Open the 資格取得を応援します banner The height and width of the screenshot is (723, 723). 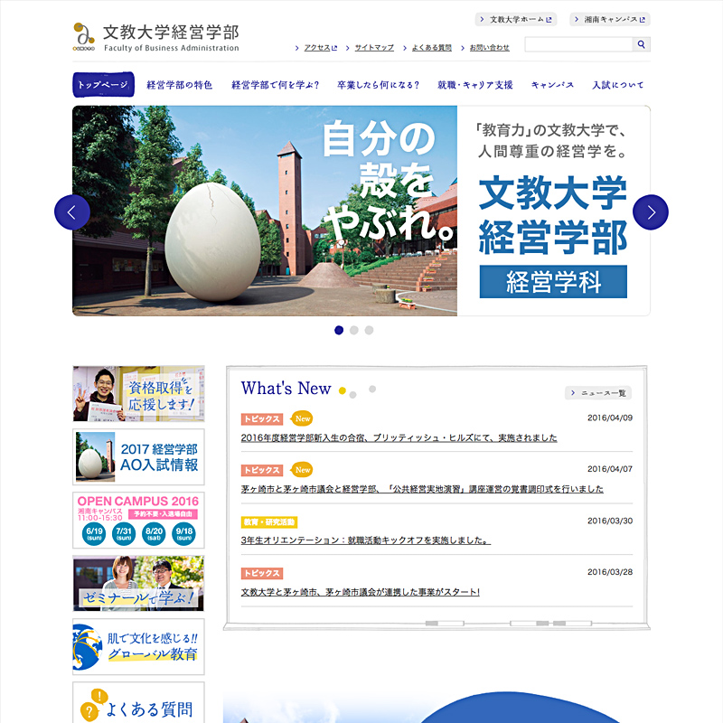[x=138, y=394]
